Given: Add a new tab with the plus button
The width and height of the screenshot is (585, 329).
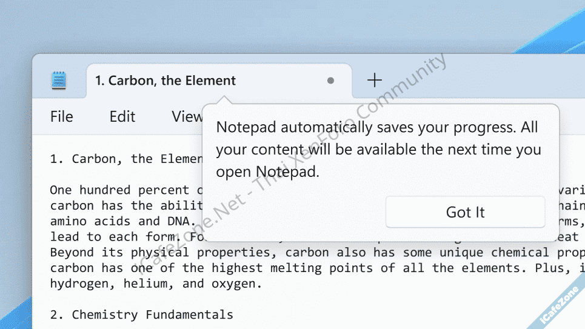Looking at the screenshot, I should pos(375,80).
